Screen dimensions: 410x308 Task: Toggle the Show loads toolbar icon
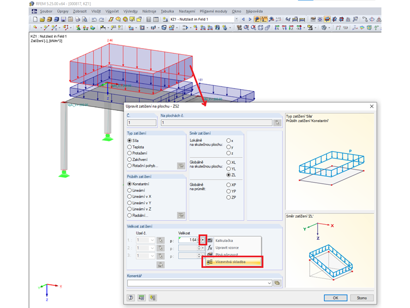click(257, 19)
